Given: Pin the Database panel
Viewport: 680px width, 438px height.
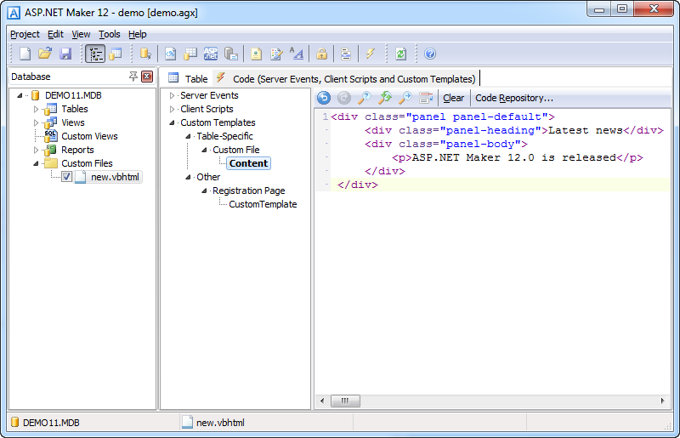Looking at the screenshot, I should (133, 77).
